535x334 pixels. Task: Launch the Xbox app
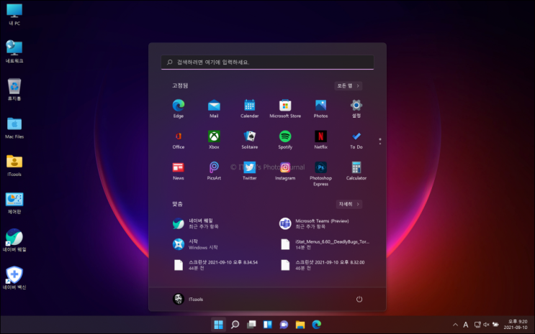214,139
